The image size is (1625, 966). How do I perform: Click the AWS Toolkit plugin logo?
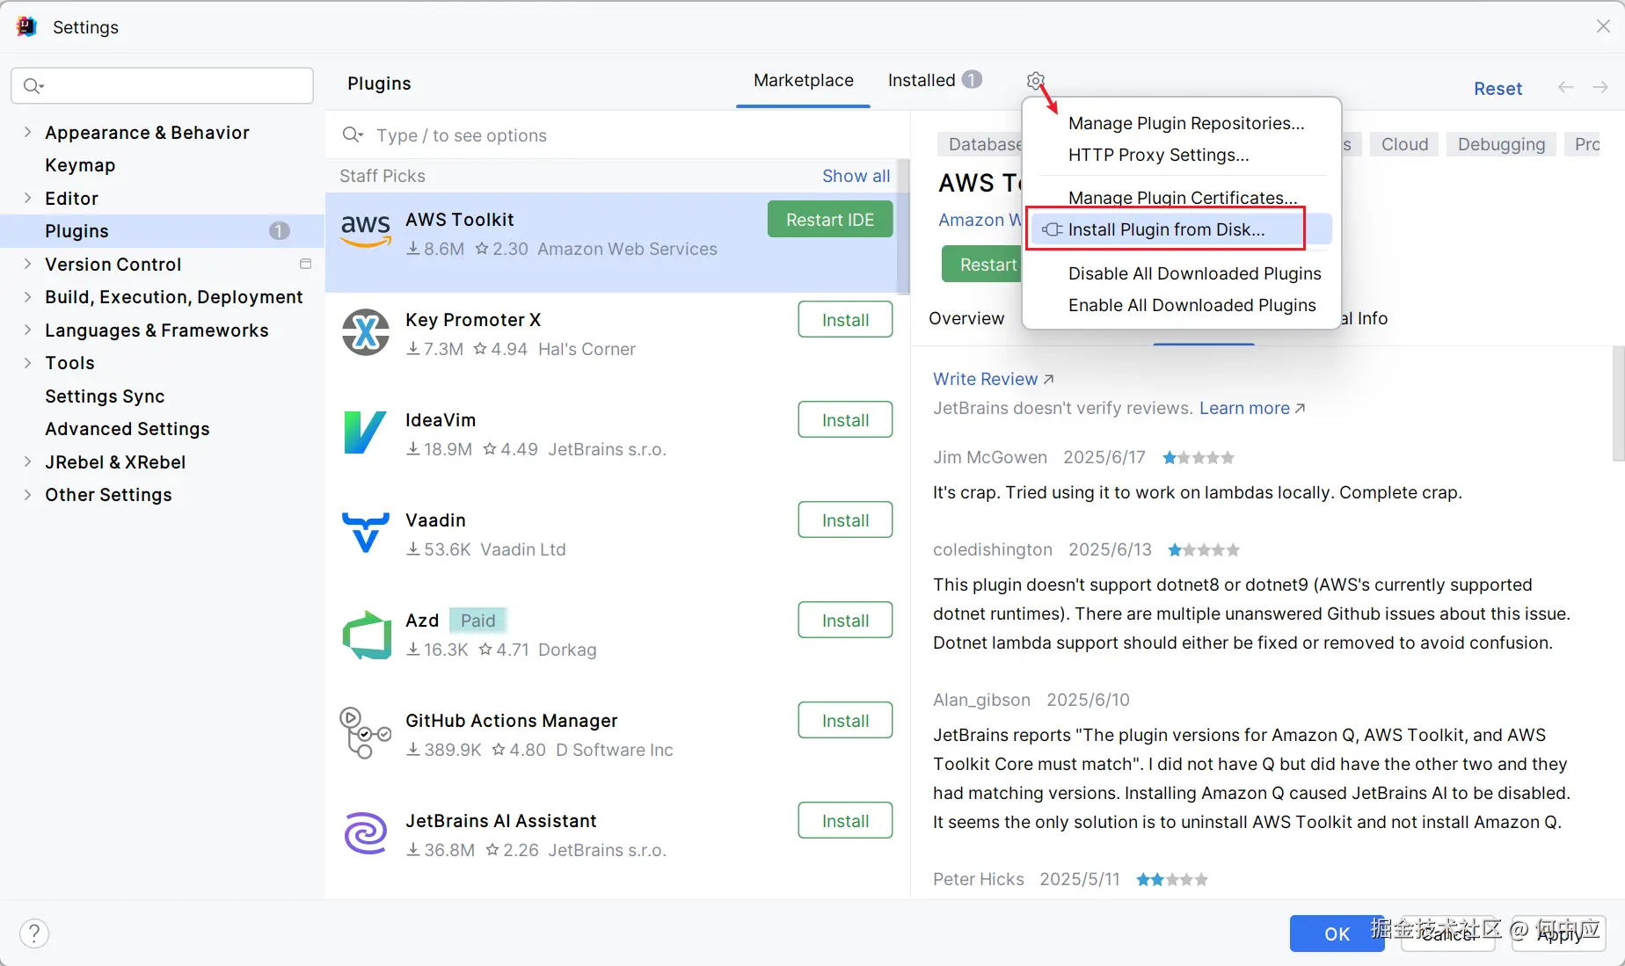coord(366,231)
